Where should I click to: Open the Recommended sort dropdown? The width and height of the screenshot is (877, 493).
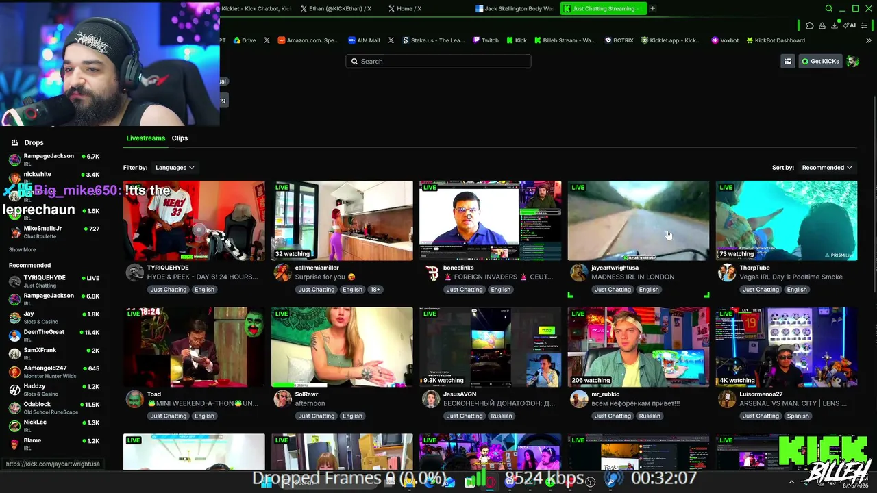[827, 168]
